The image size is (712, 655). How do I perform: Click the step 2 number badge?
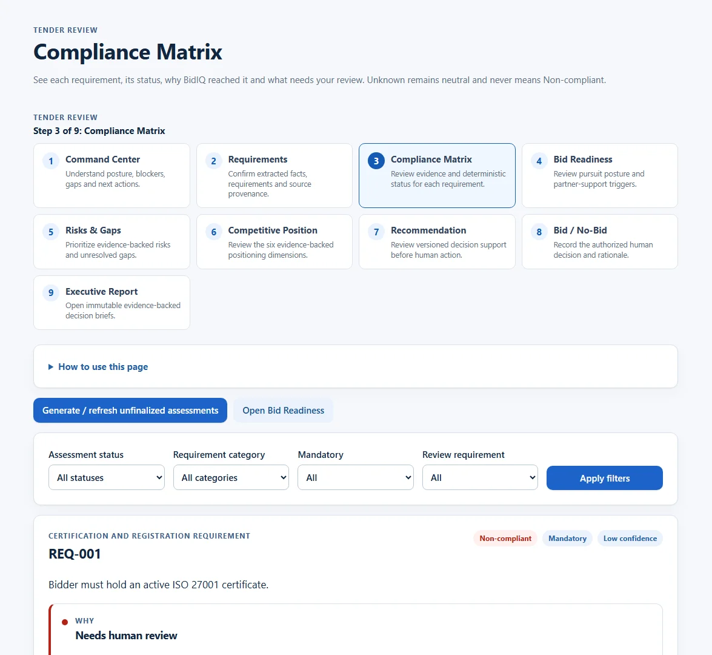coord(213,161)
